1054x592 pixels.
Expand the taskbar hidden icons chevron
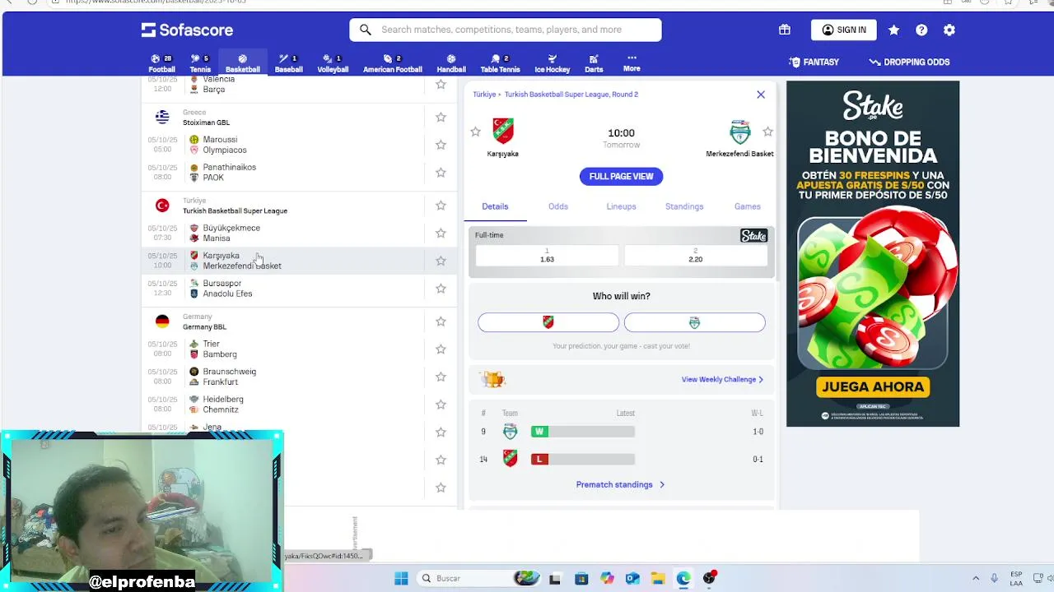pos(976,578)
